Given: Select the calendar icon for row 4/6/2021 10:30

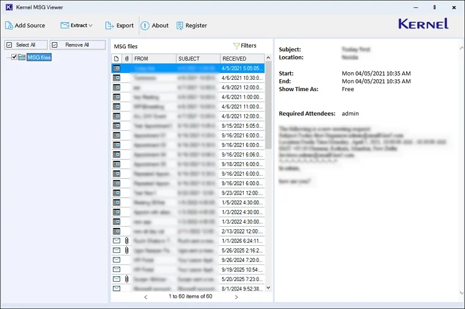Looking at the screenshot, I should click(117, 78).
